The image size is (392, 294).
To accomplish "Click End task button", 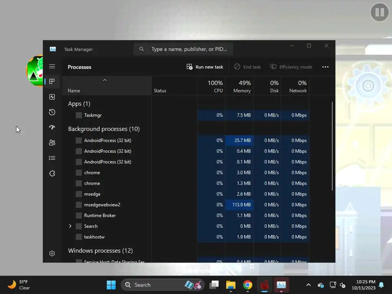I will coord(248,67).
